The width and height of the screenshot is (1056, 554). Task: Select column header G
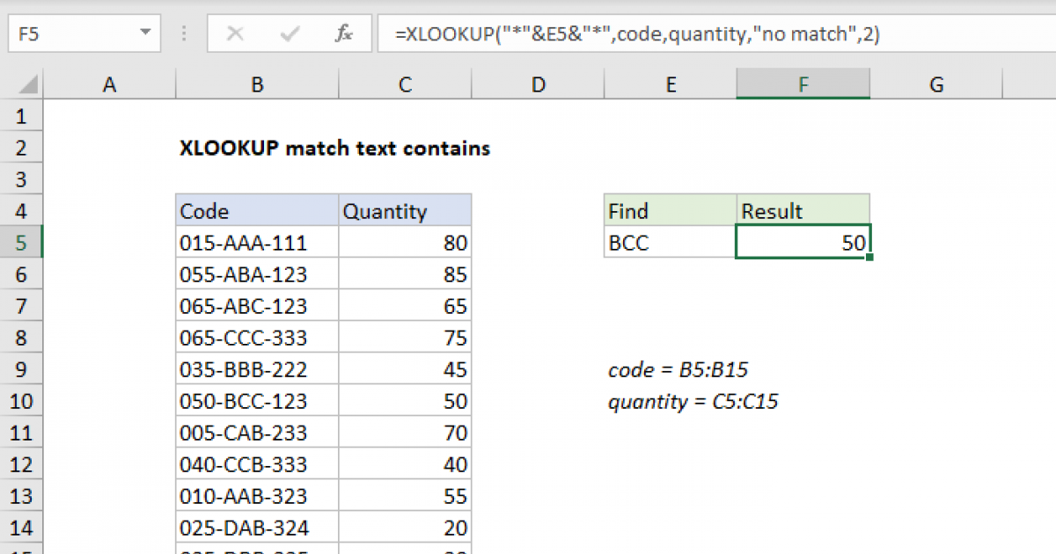(936, 84)
